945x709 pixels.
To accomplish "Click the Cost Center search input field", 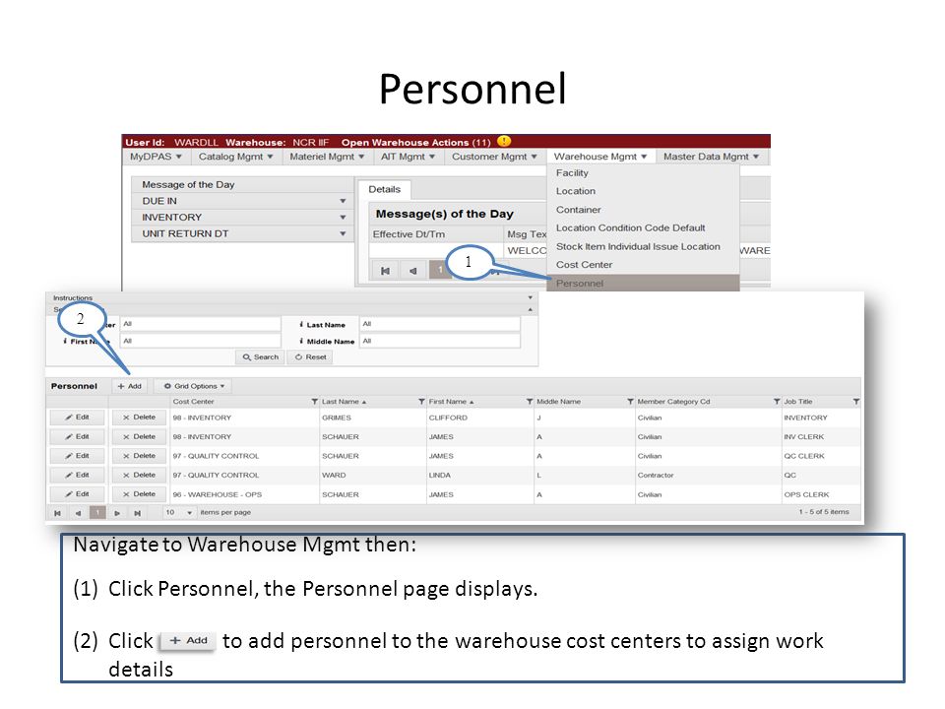I will click(200, 324).
